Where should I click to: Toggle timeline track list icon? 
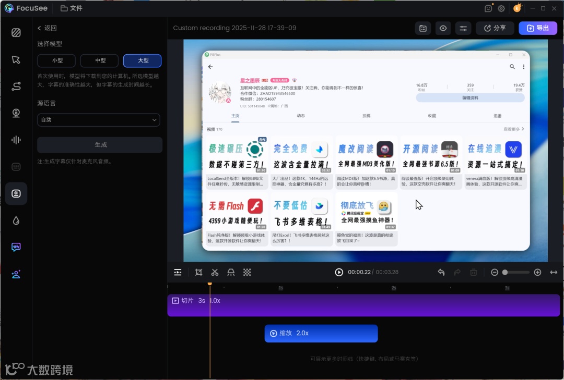178,272
